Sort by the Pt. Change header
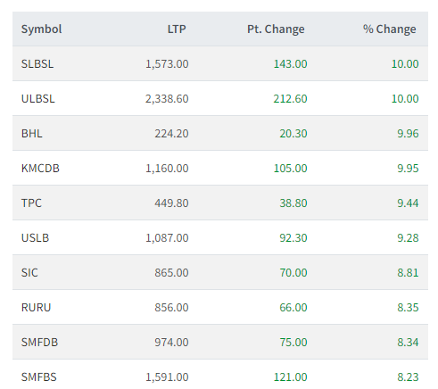 click(x=276, y=29)
